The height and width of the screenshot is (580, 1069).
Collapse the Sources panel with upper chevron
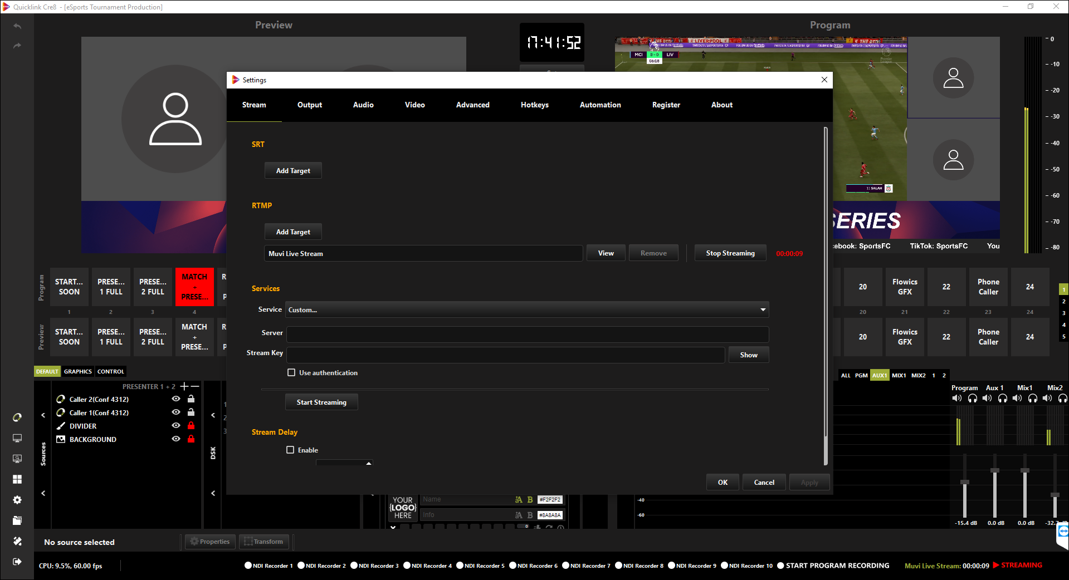pos(43,415)
